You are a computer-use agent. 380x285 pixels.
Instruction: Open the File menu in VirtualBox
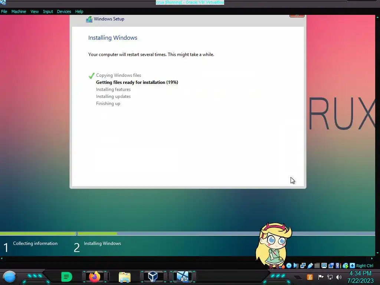pos(4,12)
